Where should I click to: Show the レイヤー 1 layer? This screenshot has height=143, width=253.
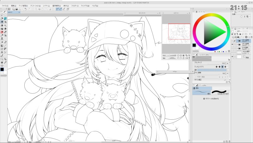[x=232, y=52]
